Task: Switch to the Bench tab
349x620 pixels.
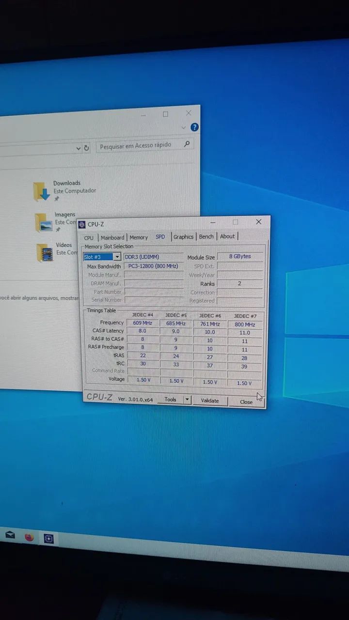Action: (206, 236)
